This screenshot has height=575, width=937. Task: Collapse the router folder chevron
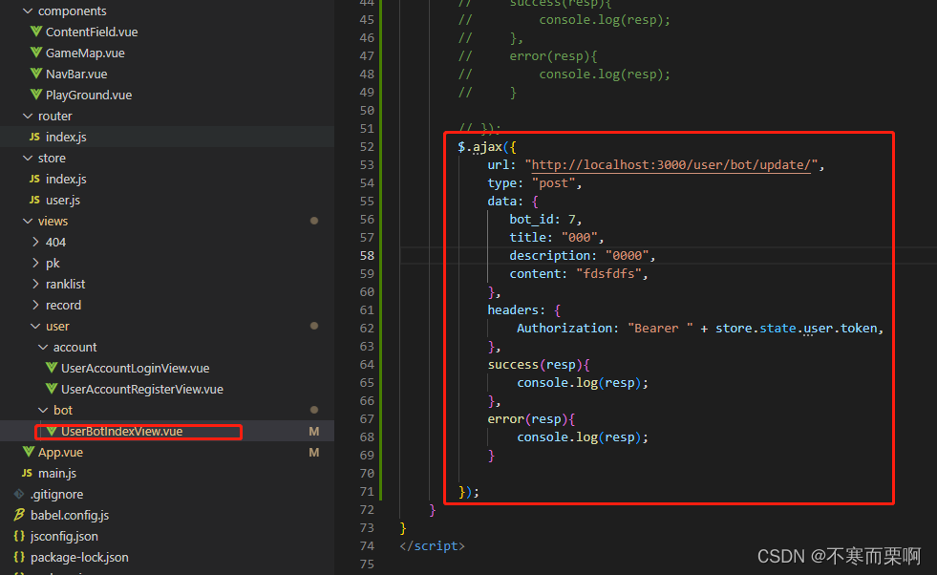28,116
